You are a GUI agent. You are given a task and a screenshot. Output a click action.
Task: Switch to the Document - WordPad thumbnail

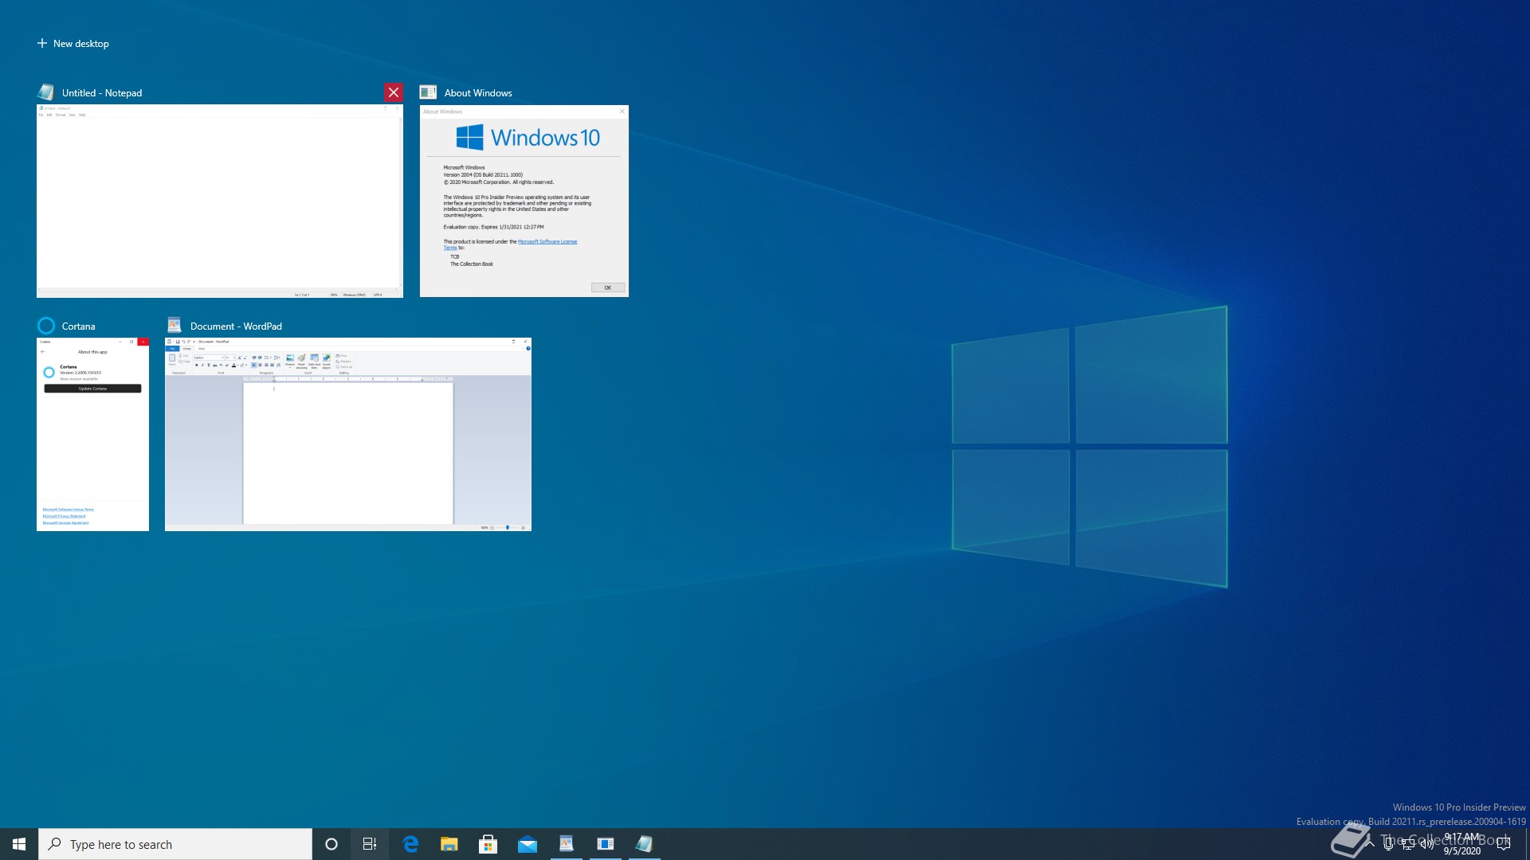tap(348, 434)
